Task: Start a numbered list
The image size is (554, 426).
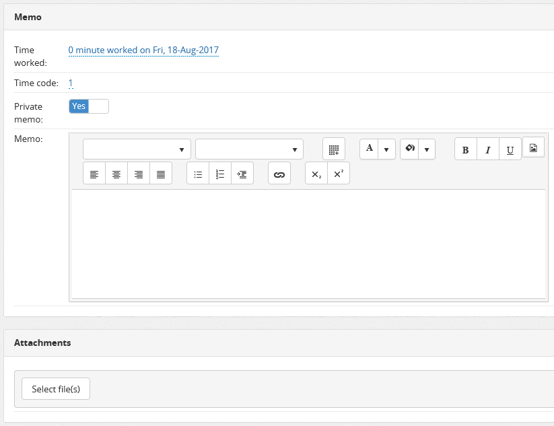Action: tap(220, 174)
